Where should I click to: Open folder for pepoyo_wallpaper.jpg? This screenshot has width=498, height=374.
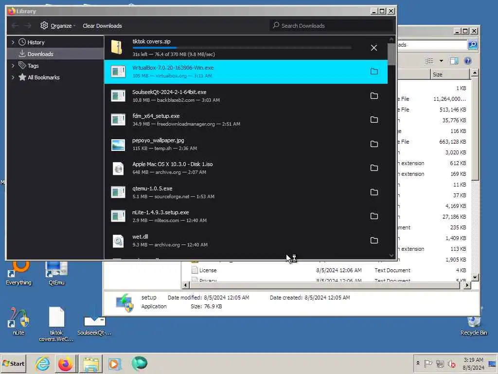click(x=374, y=144)
